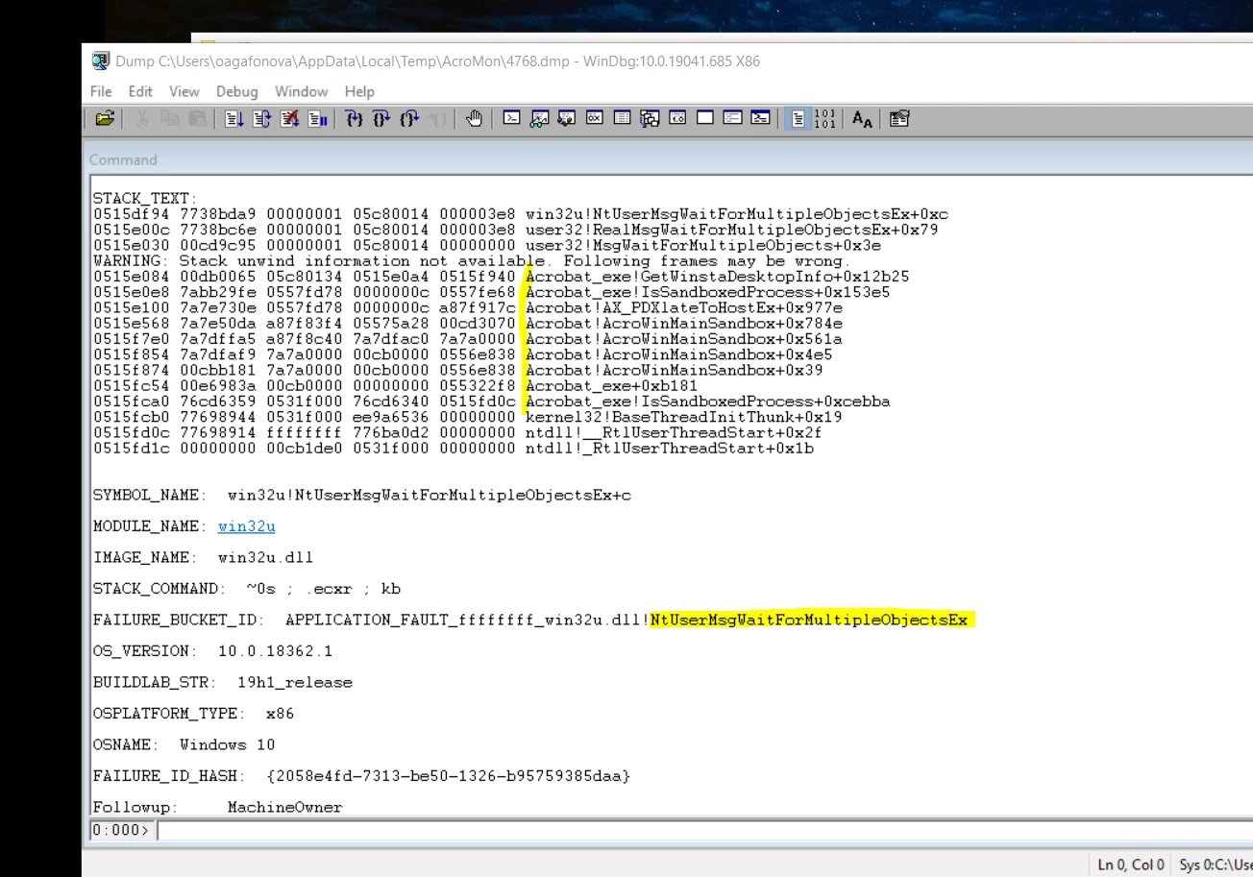Click the user32!RealMsgWaitForMultipleObjectsEx+0x79 stack frame

732,230
